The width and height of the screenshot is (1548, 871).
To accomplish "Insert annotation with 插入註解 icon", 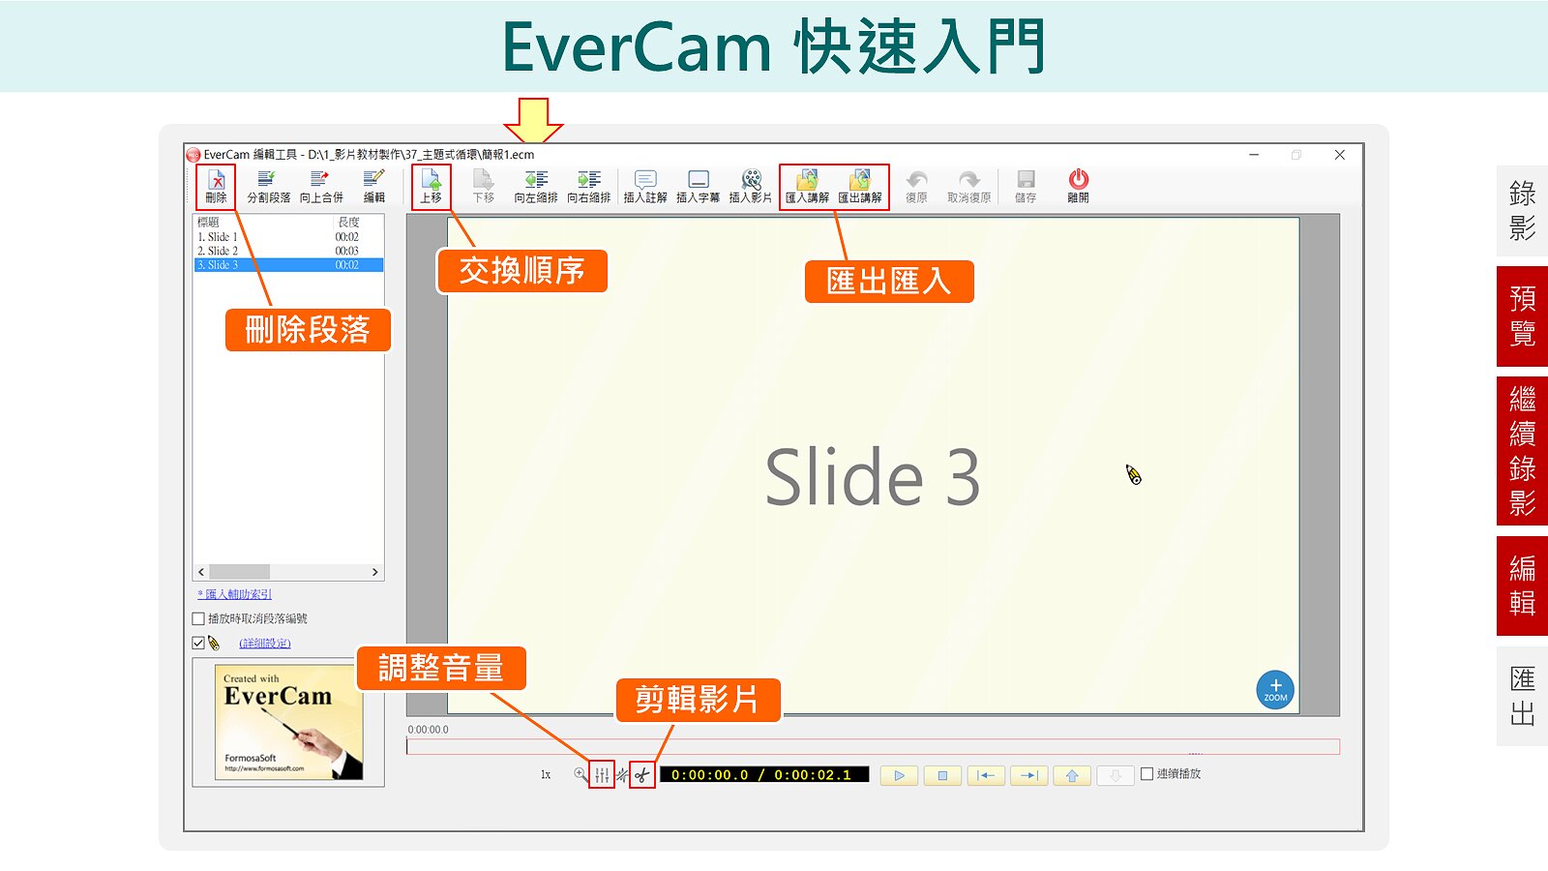I will coord(645,185).
